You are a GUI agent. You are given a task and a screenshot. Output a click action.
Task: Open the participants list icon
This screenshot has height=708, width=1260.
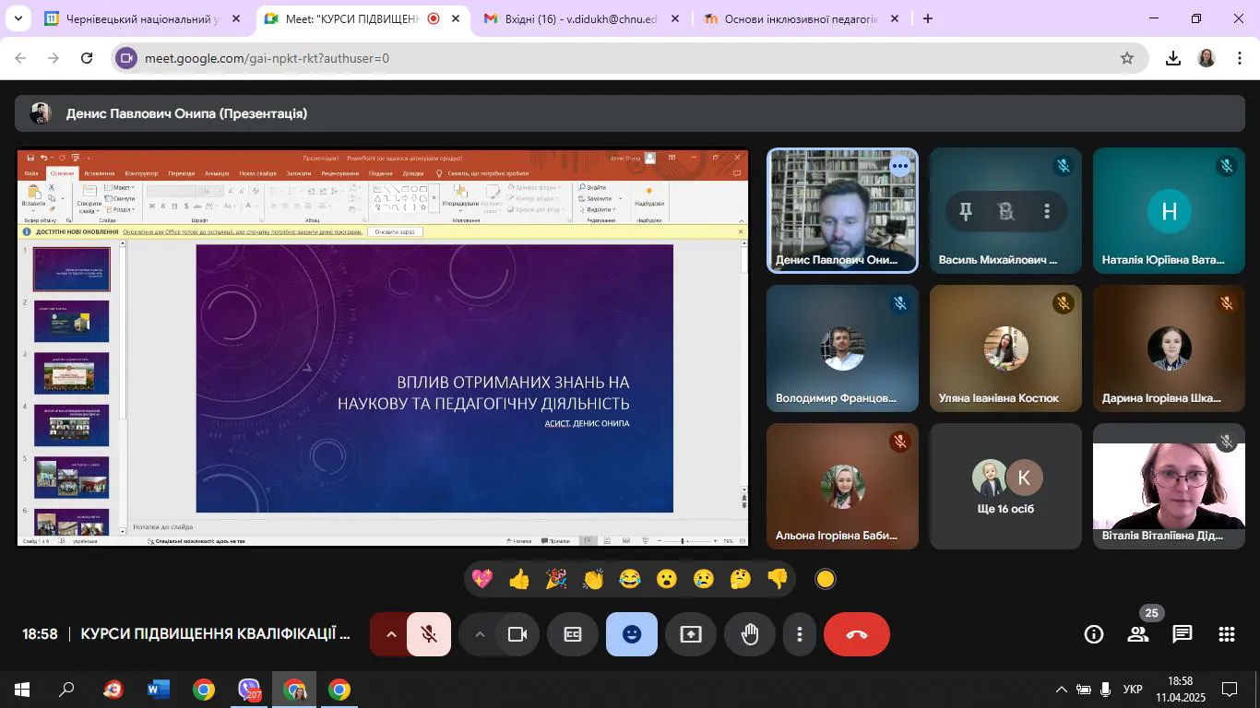(1138, 634)
